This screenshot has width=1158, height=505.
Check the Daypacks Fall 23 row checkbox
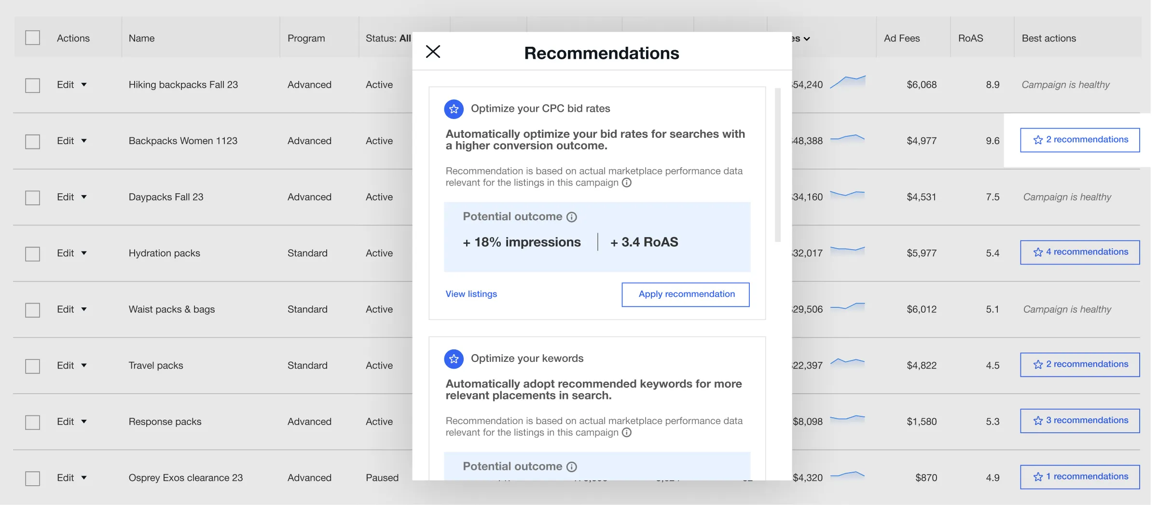coord(32,198)
